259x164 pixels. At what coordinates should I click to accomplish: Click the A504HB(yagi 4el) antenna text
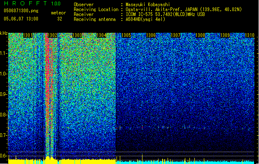(145, 19)
